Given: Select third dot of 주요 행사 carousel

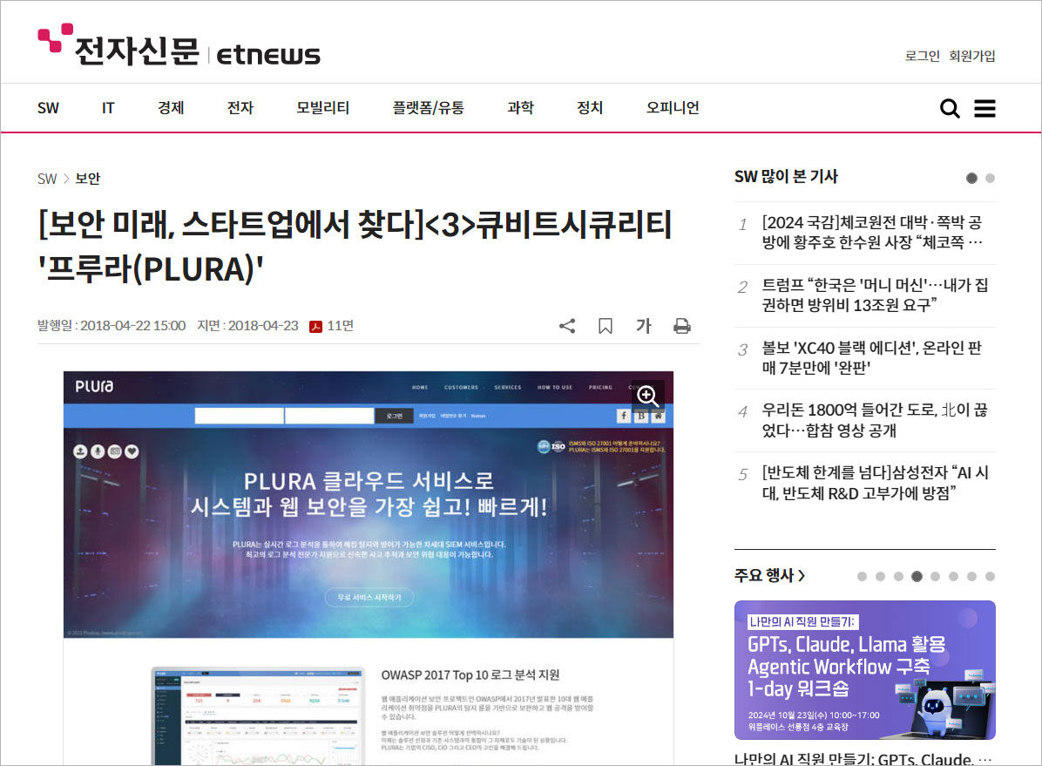Looking at the screenshot, I should coord(898,577).
